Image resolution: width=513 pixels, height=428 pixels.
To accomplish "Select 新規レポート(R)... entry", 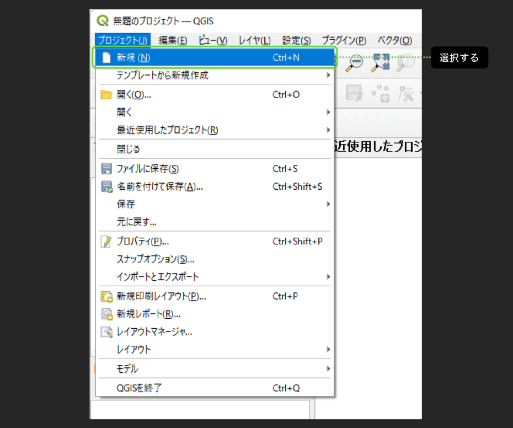I will tap(215, 314).
